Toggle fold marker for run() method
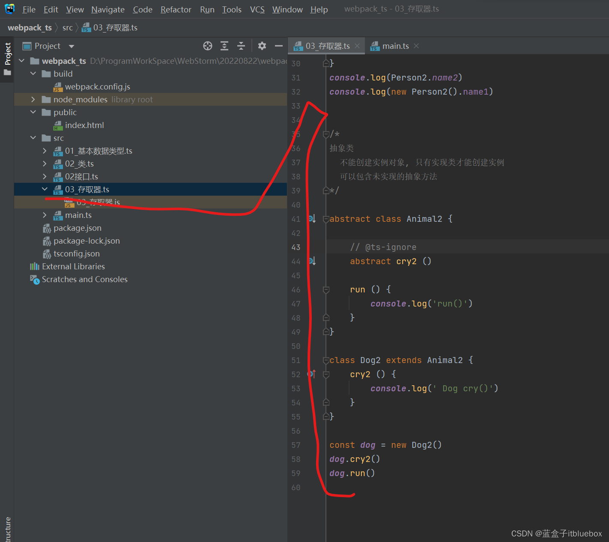609x542 pixels. pos(326,290)
